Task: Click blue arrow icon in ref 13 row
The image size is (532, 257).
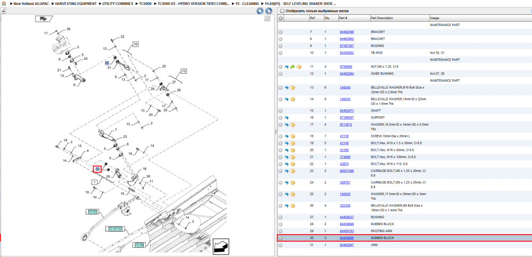Action: [x=287, y=88]
